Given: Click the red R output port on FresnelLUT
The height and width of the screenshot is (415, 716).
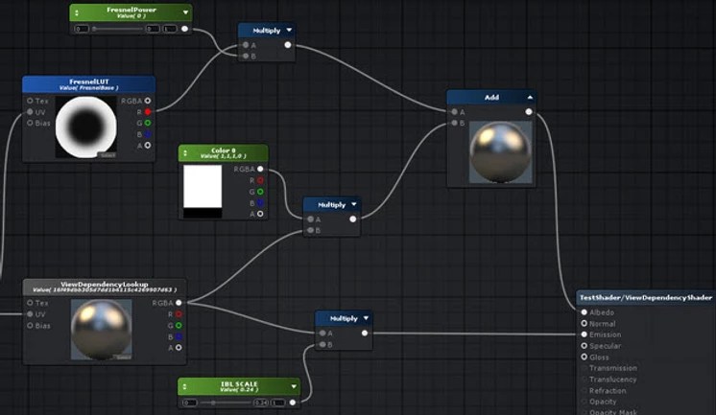Looking at the screenshot, I should pos(148,112).
